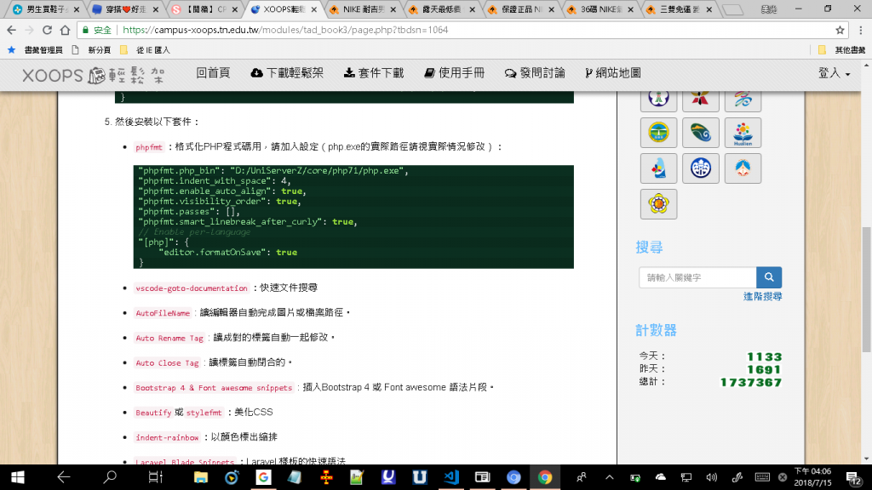The image size is (872, 490).
Task: Close the XOOPS輕鬆架 tab
Action: point(314,9)
